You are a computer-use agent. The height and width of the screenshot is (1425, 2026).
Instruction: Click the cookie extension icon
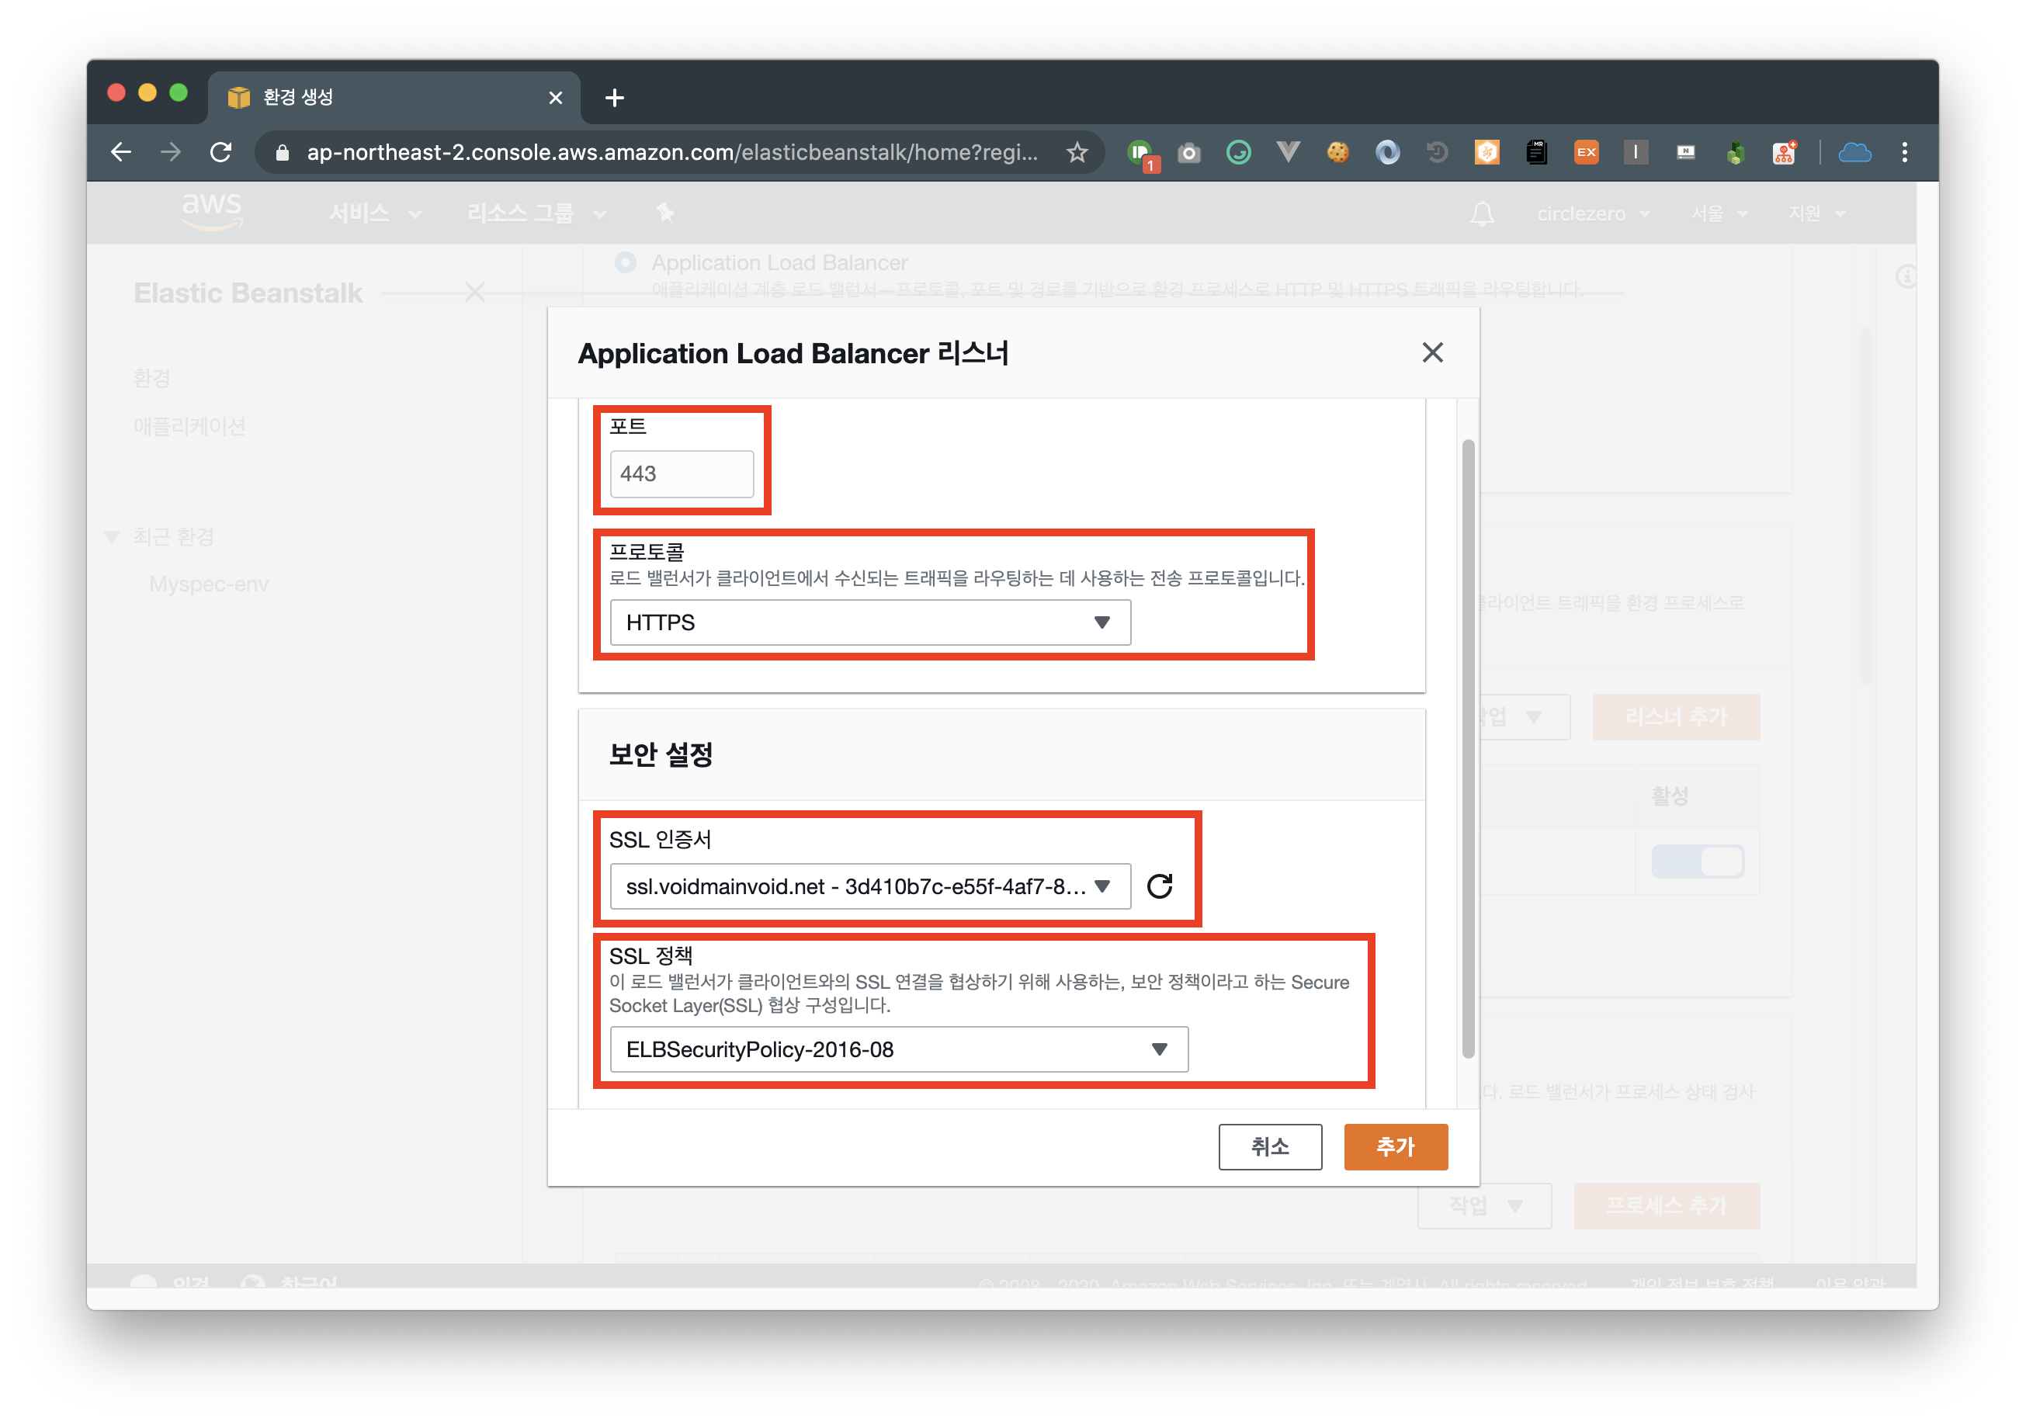pos(1337,153)
